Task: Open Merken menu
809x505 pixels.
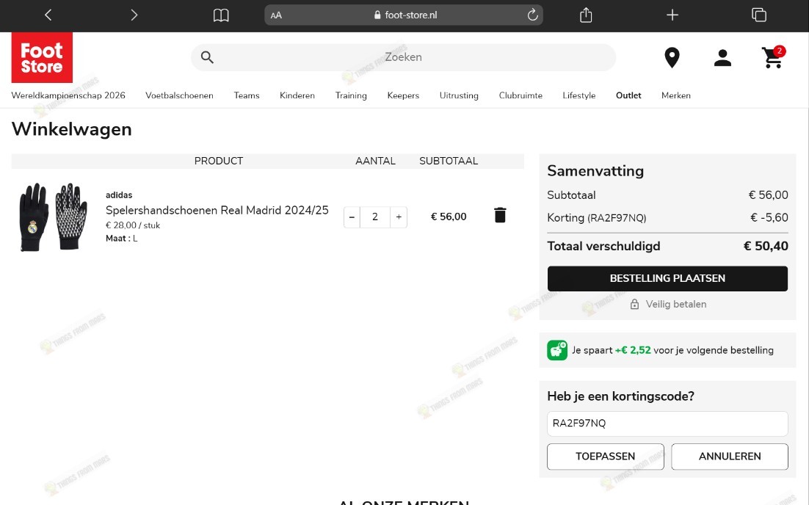Action: click(x=676, y=95)
